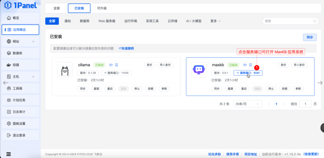Click the ollama app logo

[65, 70]
